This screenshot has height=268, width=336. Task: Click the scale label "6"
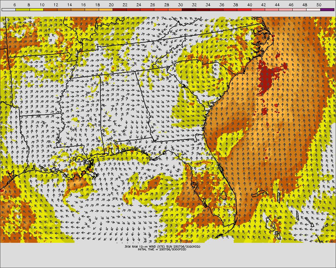[x=14, y=5]
